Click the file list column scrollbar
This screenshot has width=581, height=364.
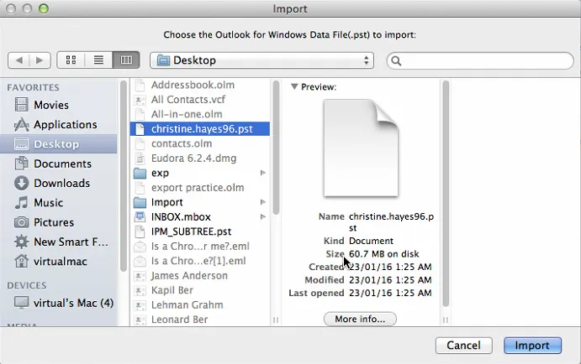tap(276, 148)
